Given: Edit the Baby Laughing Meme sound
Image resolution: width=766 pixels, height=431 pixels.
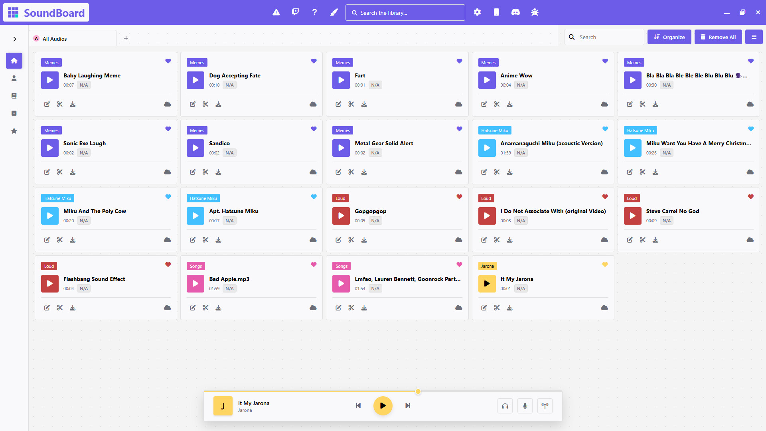Looking at the screenshot, I should 47,104.
